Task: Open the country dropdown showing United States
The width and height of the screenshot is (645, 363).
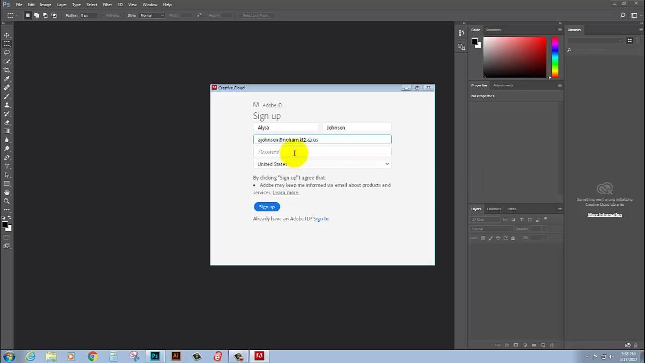Action: pos(322,164)
